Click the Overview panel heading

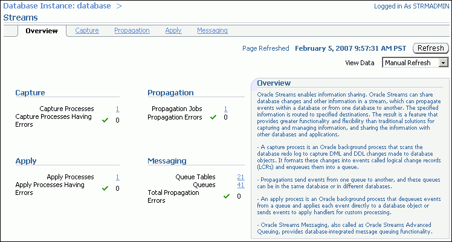[x=274, y=83]
